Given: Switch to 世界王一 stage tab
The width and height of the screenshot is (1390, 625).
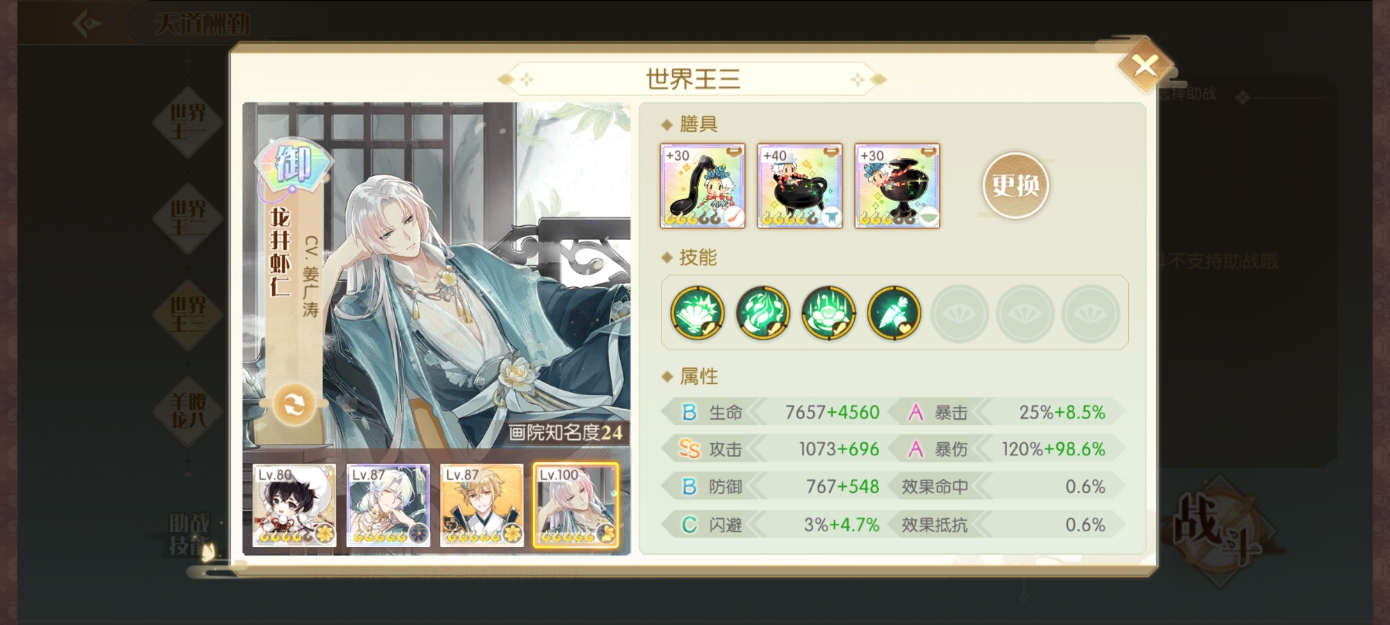Looking at the screenshot, I should pyautogui.click(x=188, y=122).
